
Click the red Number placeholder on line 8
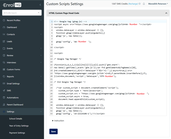click(x=82, y=42)
